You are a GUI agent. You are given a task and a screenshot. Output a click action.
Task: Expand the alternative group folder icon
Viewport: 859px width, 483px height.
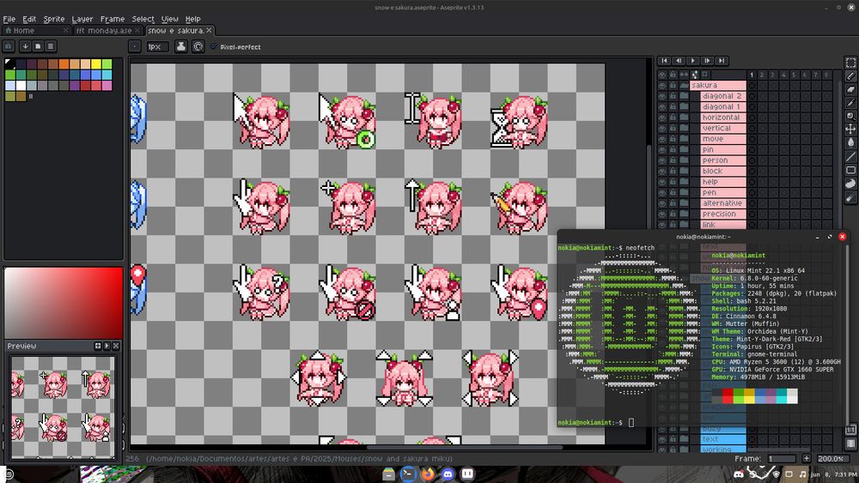pos(684,203)
